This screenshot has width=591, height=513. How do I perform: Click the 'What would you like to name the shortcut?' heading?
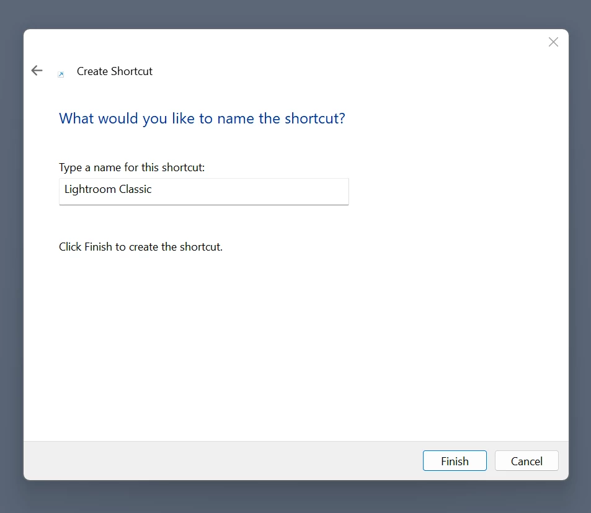click(x=202, y=118)
